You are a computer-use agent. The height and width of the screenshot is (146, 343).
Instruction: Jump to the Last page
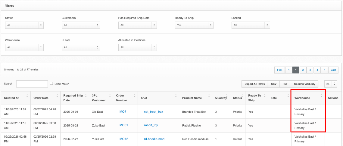click(x=333, y=70)
